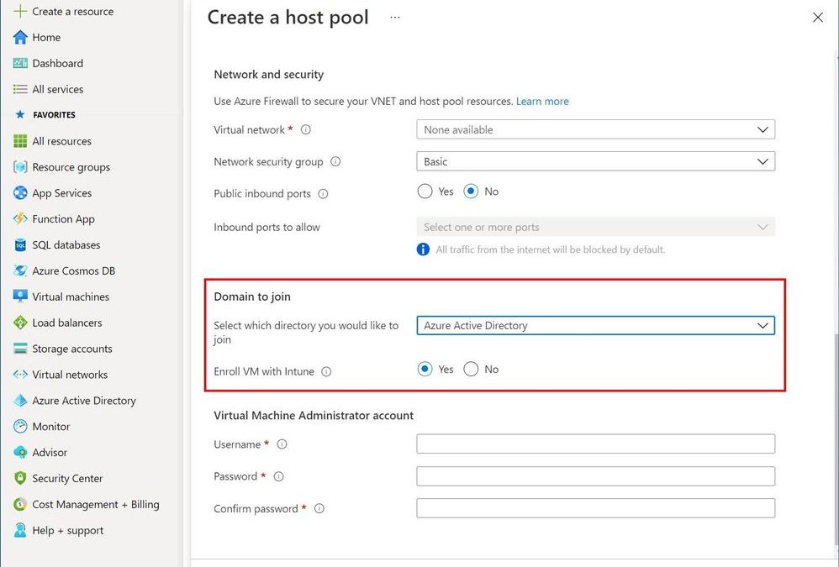Open the Storage accounts icon
839x567 pixels.
[x=20, y=349]
